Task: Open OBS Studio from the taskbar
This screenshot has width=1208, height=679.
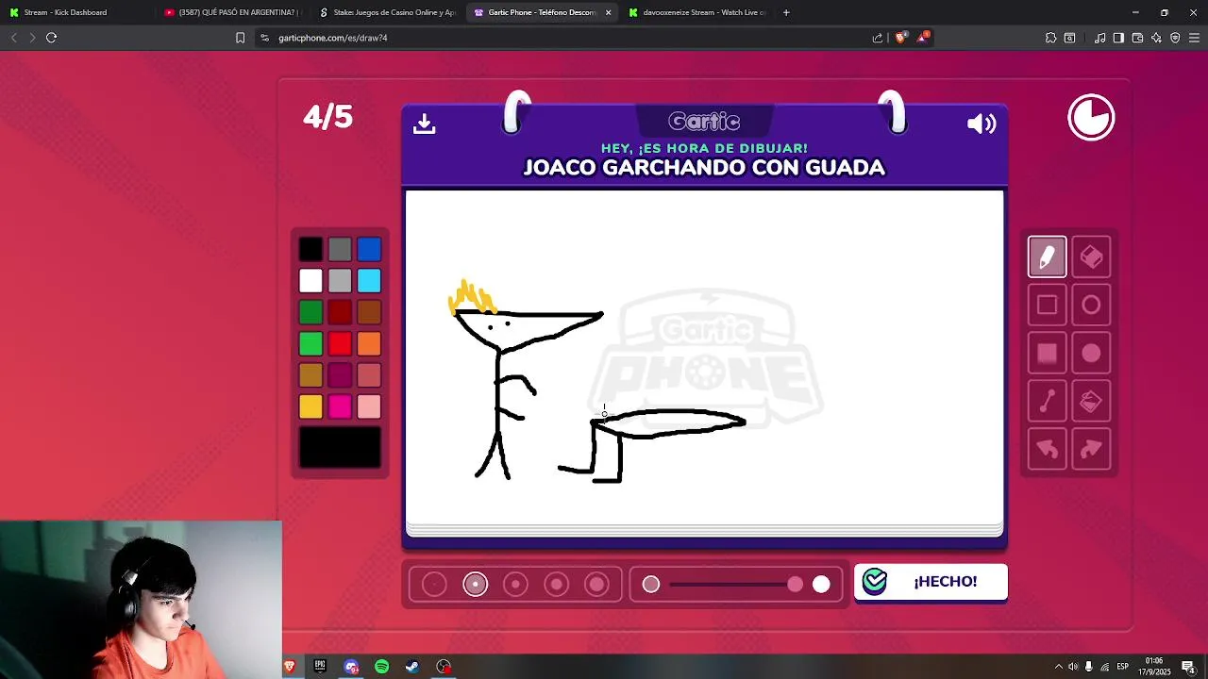Action: point(444,667)
